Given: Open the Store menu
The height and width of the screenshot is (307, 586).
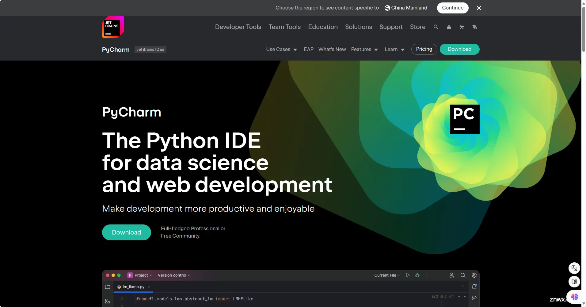Looking at the screenshot, I should (417, 27).
